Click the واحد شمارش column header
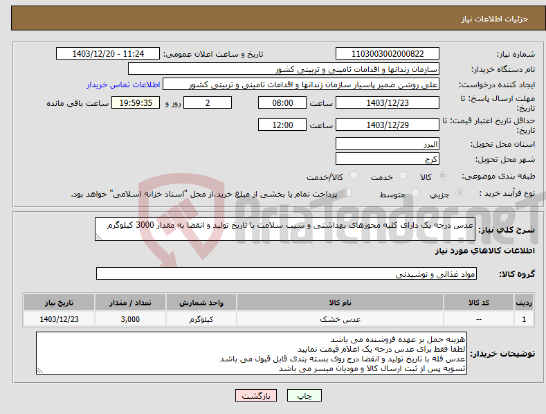Viewport: 546px width, 414px height. pos(201,303)
